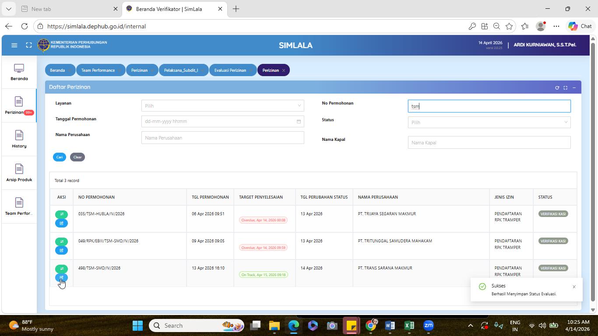Open History in the sidebar
598x336 pixels.
pos(19,139)
